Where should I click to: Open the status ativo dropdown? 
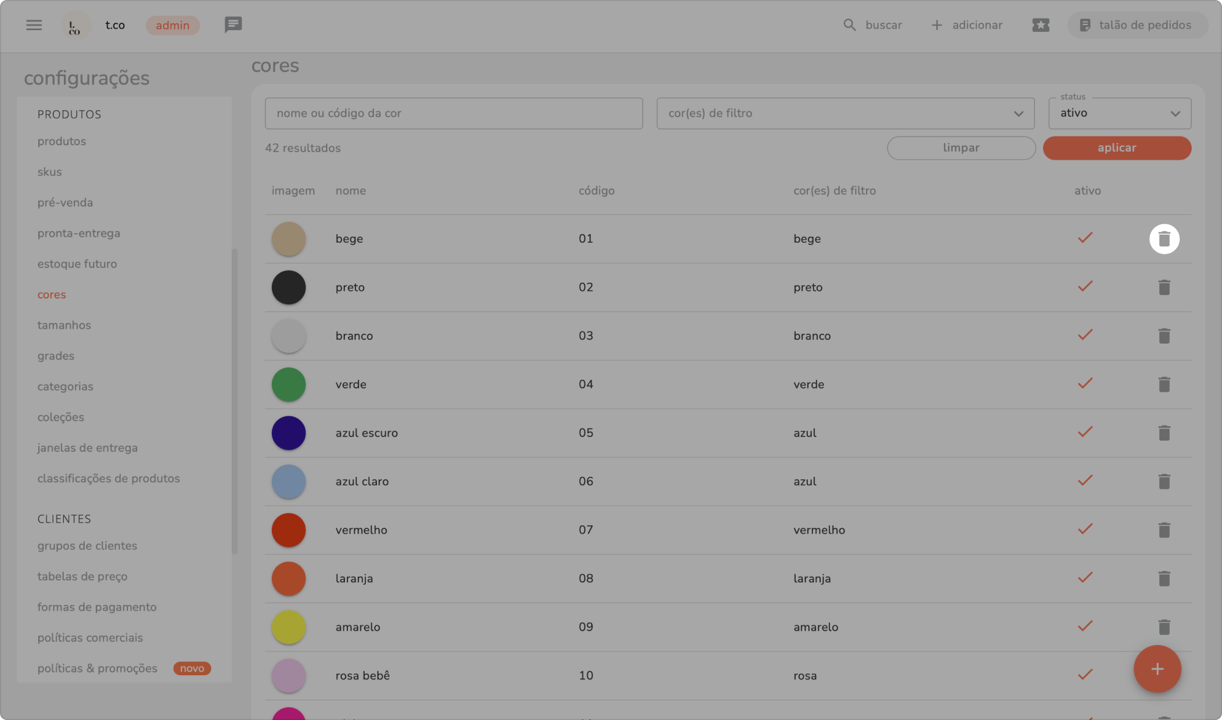coord(1119,113)
